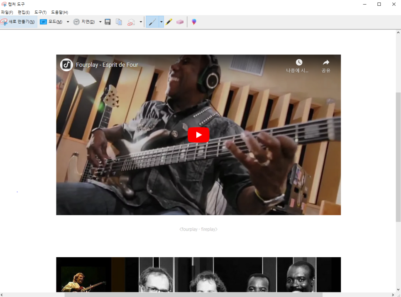Click the scroll up arrow
The image size is (401, 297).
pos(398,32)
